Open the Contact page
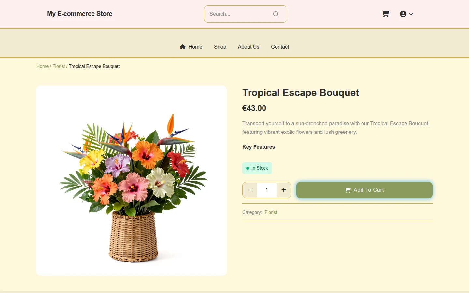Image resolution: width=469 pixels, height=293 pixels. coord(280,47)
